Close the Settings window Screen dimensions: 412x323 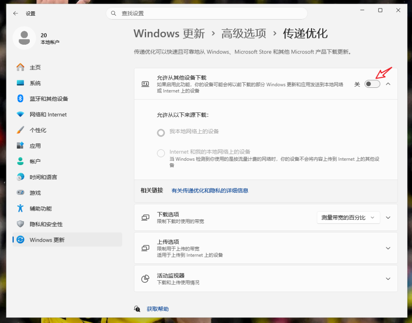(x=398, y=10)
